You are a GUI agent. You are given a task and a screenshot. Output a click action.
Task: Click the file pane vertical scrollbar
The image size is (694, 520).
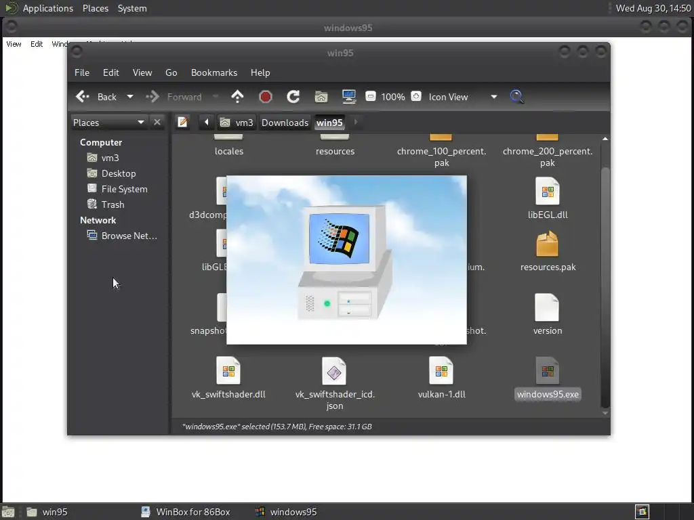605,287
